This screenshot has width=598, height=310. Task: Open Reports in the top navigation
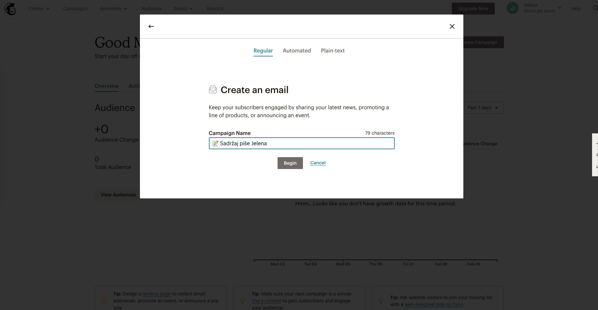pyautogui.click(x=215, y=9)
